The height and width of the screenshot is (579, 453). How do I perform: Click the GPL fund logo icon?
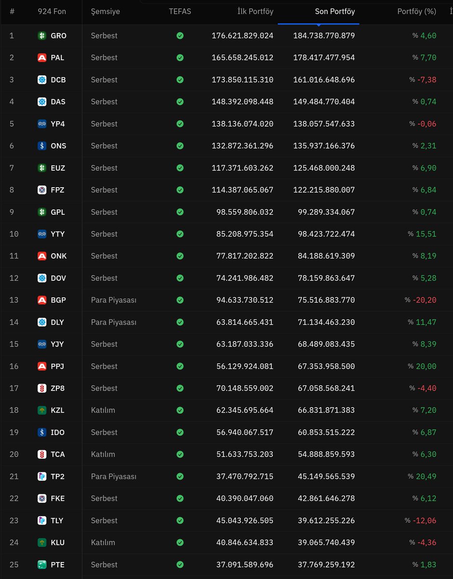42,212
